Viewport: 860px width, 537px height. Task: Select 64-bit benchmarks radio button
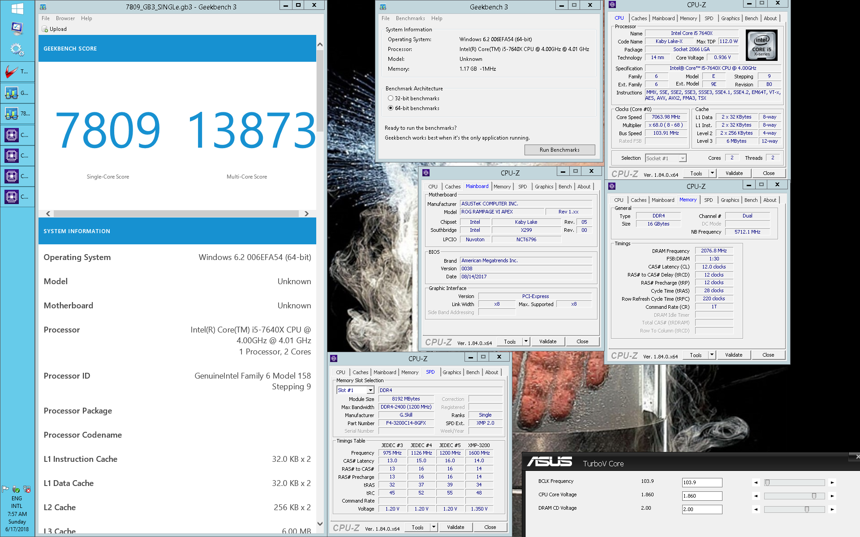(391, 108)
